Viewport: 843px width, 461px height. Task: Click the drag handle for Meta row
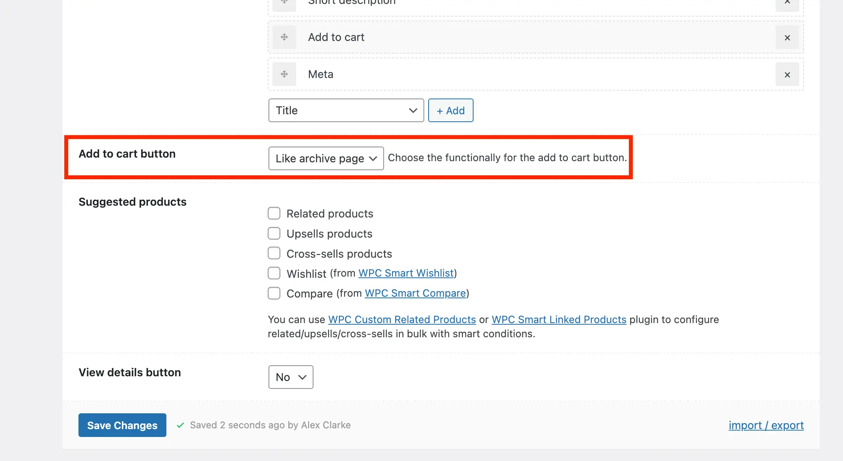[x=284, y=74]
